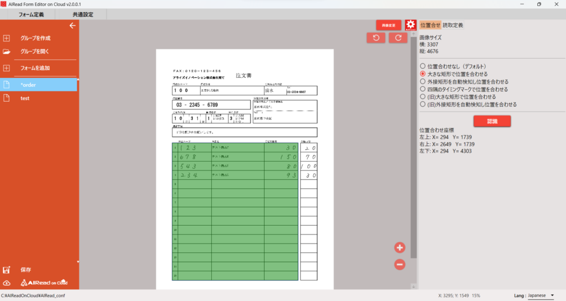The height and width of the screenshot is (301, 566).
Task: Choose 四隅のタイミングマークで位置を合わせる radio button
Action: coord(423,89)
